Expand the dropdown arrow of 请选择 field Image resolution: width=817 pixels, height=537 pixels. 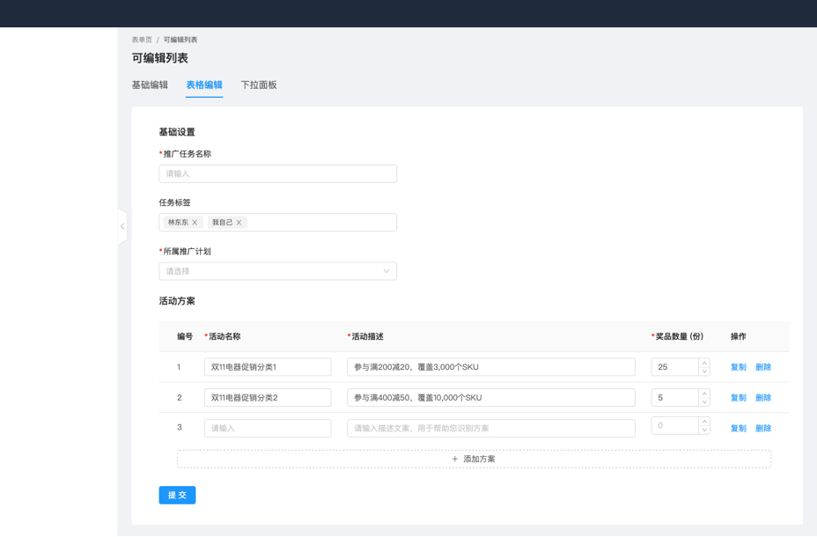coord(385,269)
